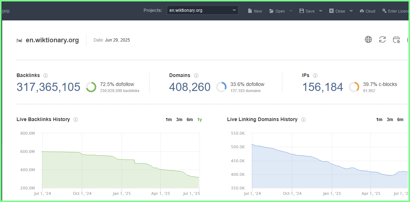Click info icon beside Live Linking Domains History

(303, 120)
